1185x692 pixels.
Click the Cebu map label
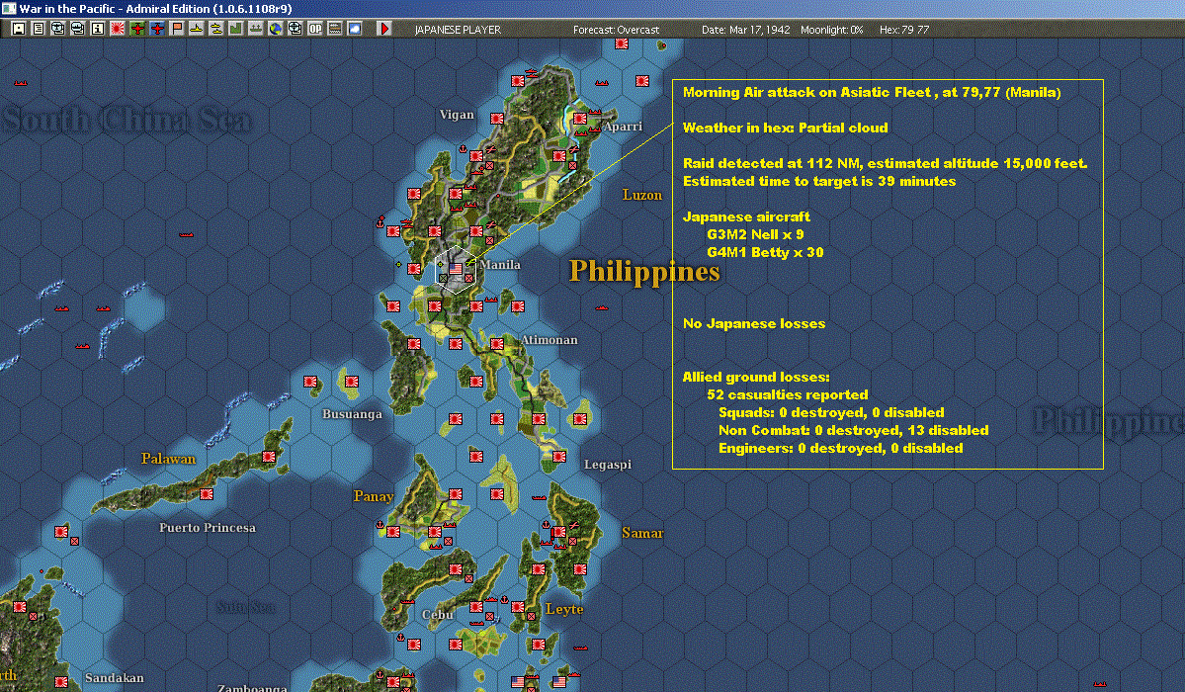(x=438, y=614)
